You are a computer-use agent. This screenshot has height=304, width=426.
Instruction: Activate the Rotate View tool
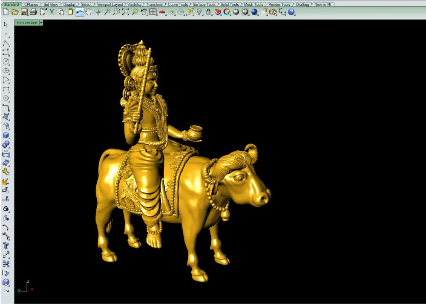tap(98, 12)
